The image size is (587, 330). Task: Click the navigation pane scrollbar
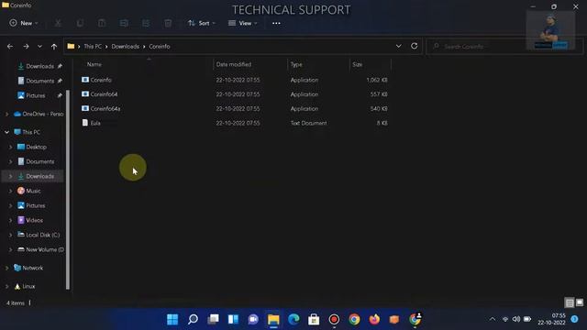pyautogui.click(x=68, y=190)
